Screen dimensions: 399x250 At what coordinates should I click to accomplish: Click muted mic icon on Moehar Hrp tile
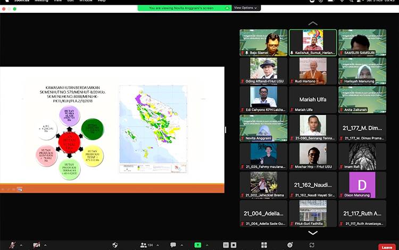292,167
